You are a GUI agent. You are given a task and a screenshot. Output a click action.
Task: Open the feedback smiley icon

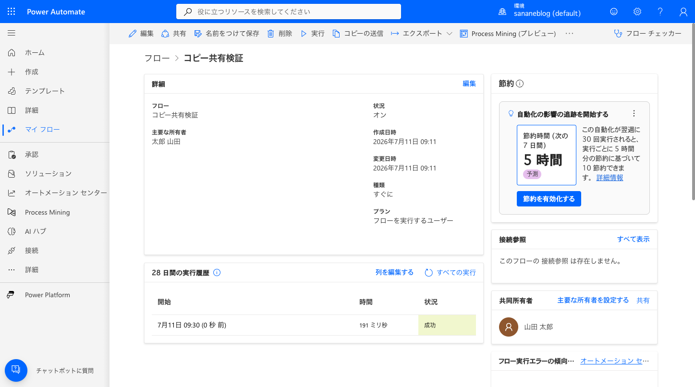coord(614,12)
